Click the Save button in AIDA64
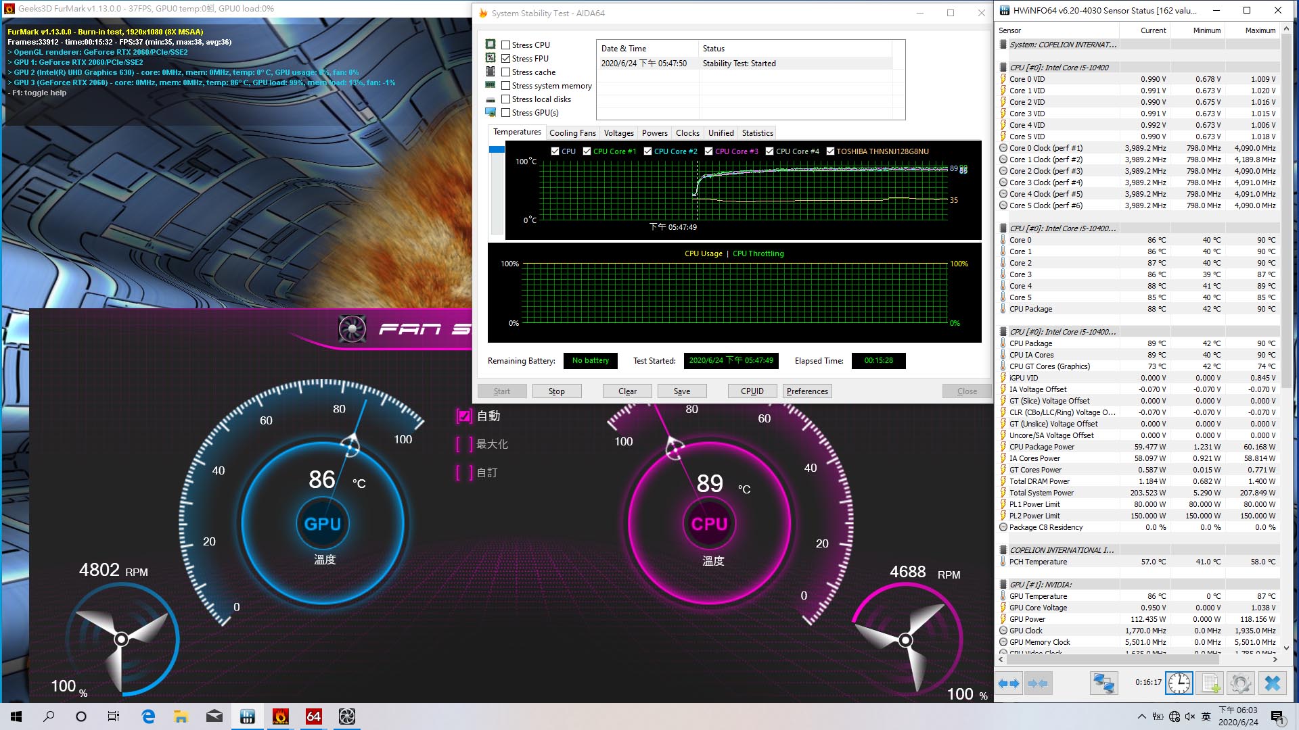1299x730 pixels. (x=681, y=391)
